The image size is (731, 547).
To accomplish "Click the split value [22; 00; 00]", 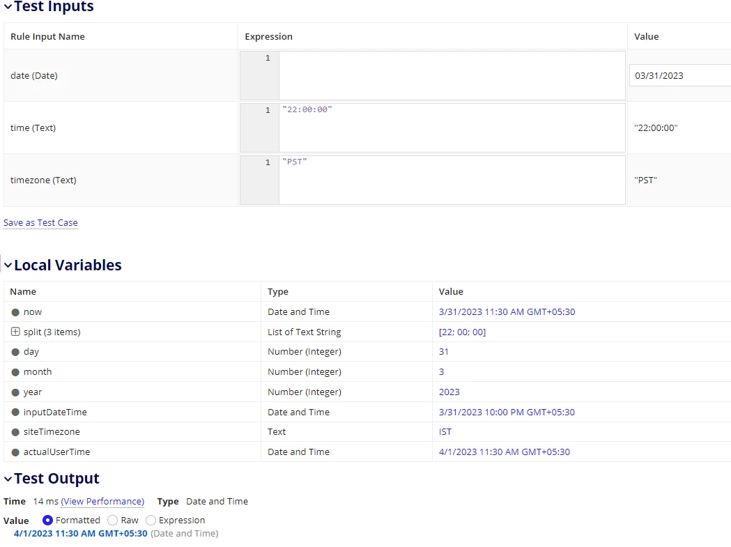I will 462,332.
